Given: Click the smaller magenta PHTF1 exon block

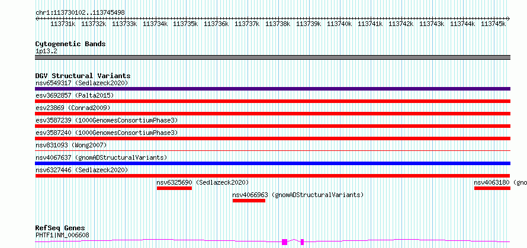Looking at the screenshot, I should [302, 242].
